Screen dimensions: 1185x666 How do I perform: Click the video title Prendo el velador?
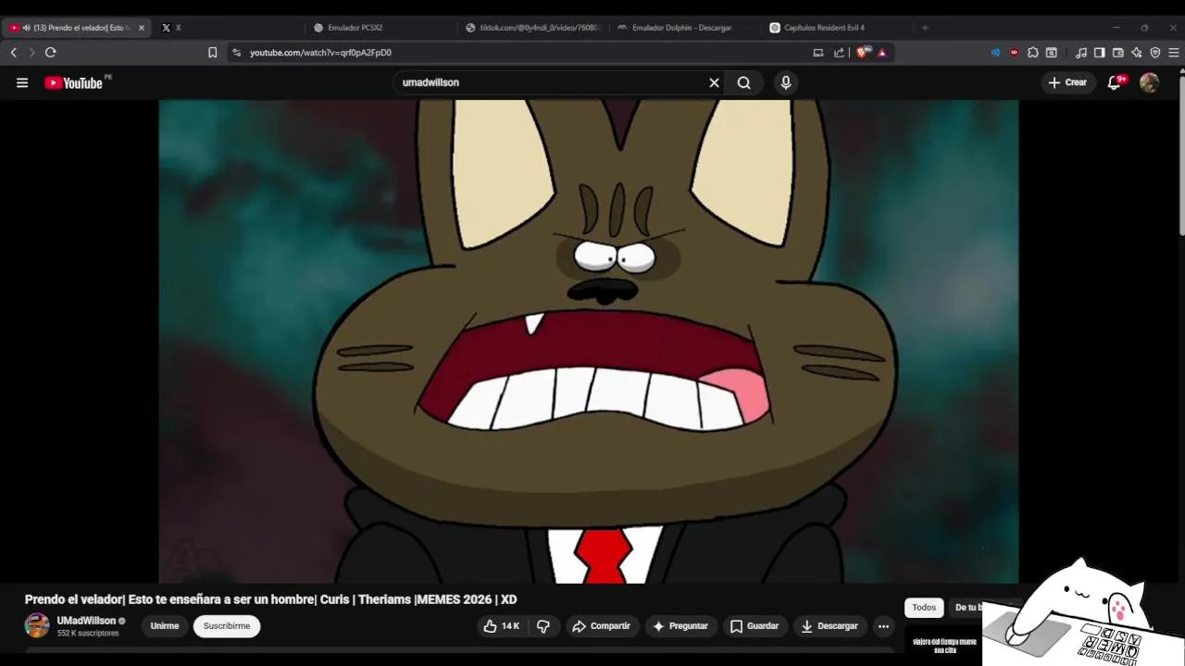point(271,599)
